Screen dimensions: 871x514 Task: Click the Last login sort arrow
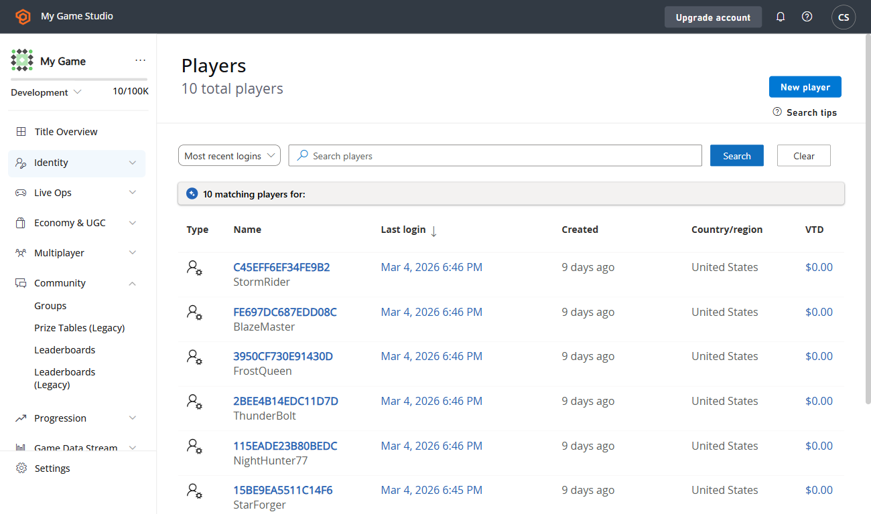(433, 231)
